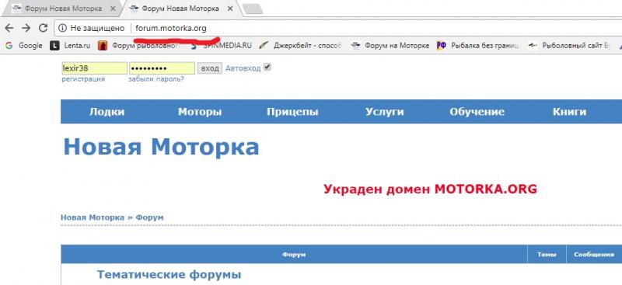The width and height of the screenshot is (622, 285).
Task: Click the 'Не защищено' security label
Action: [x=97, y=29]
